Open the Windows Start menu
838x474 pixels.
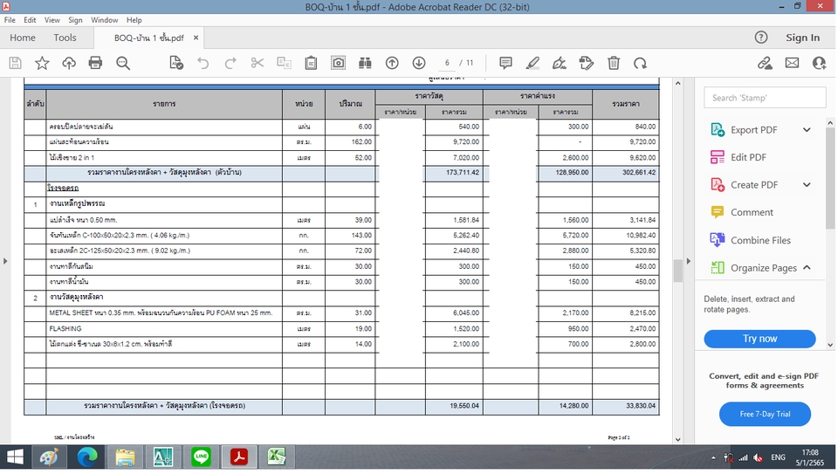pyautogui.click(x=15, y=457)
